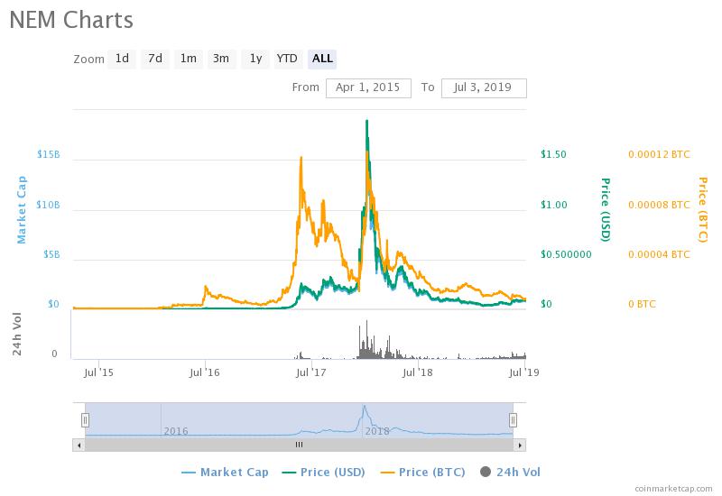Image resolution: width=722 pixels, height=496 pixels.
Task: Set zoom to 1d
Action: click(x=122, y=59)
